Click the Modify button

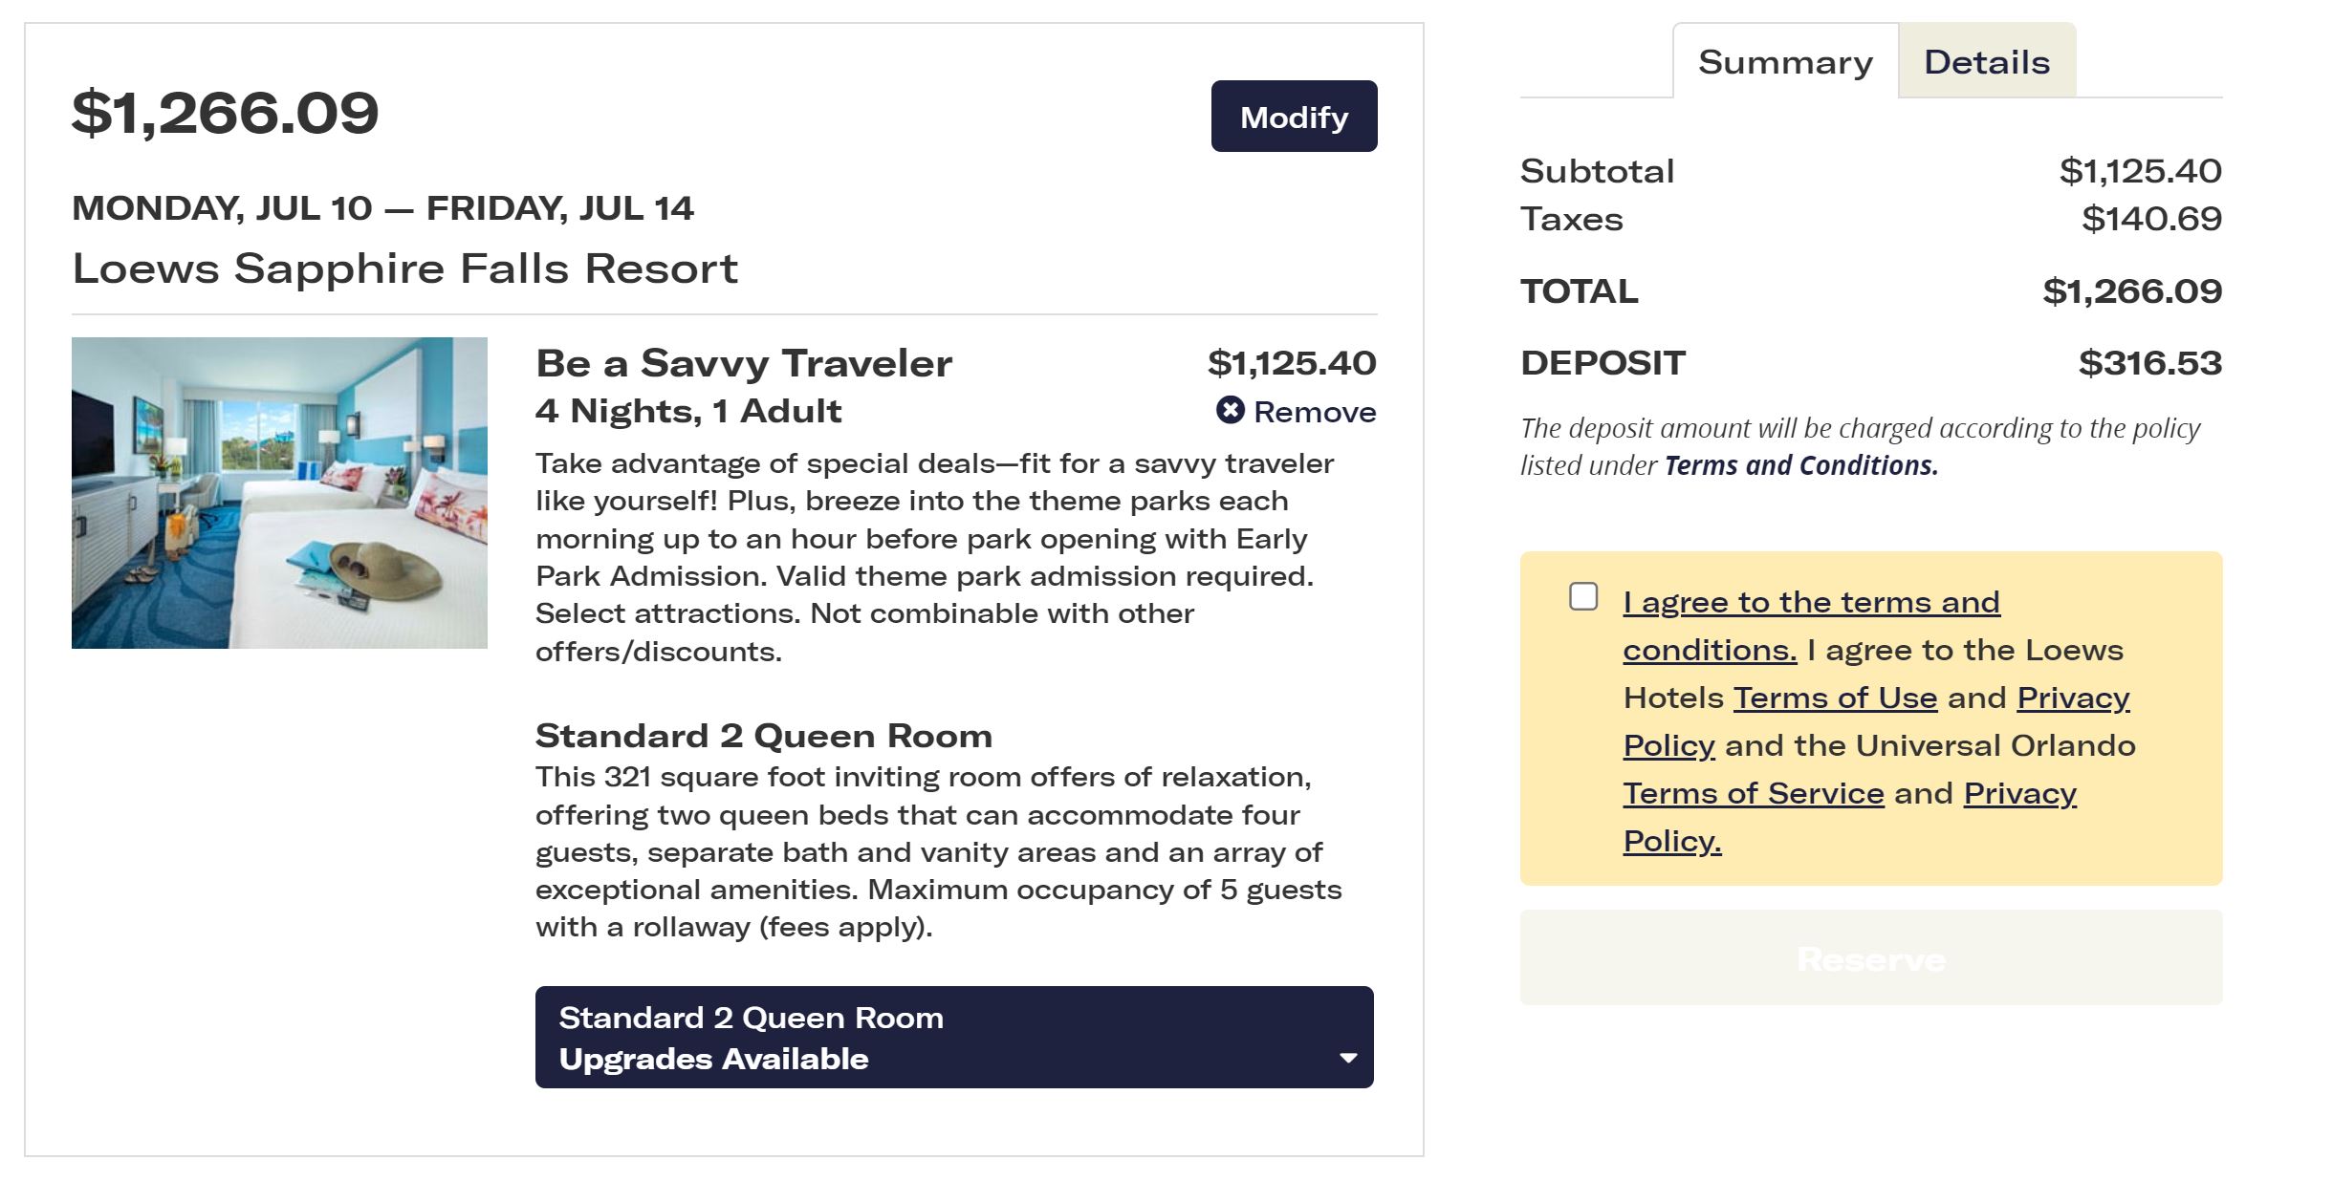click(1294, 116)
